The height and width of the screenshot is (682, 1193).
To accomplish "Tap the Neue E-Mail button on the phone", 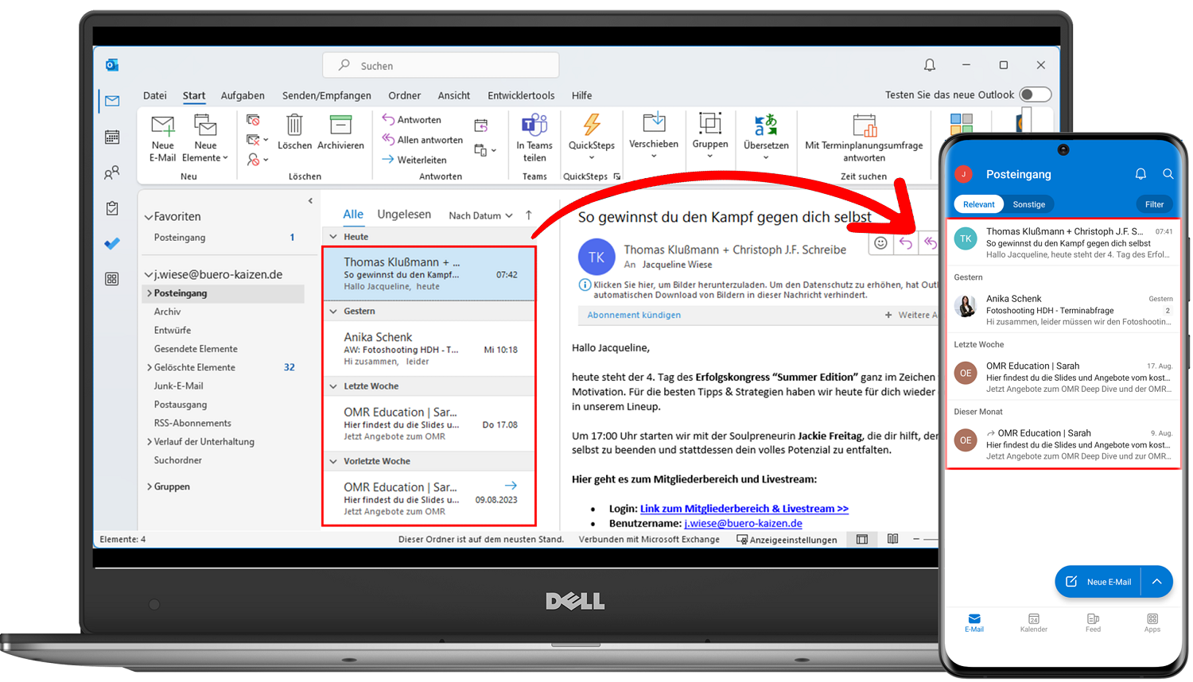I will pos(1099,582).
